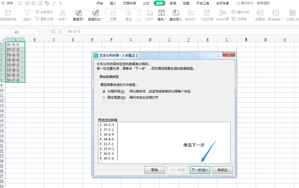Switch to the 开始 tab
Image resolution: width=299 pixels, height=188 pixels.
[x=100, y=3]
